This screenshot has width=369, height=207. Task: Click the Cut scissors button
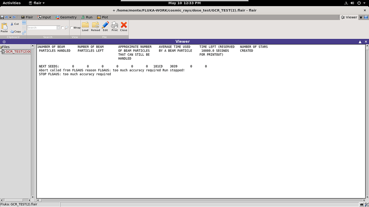[14, 24]
